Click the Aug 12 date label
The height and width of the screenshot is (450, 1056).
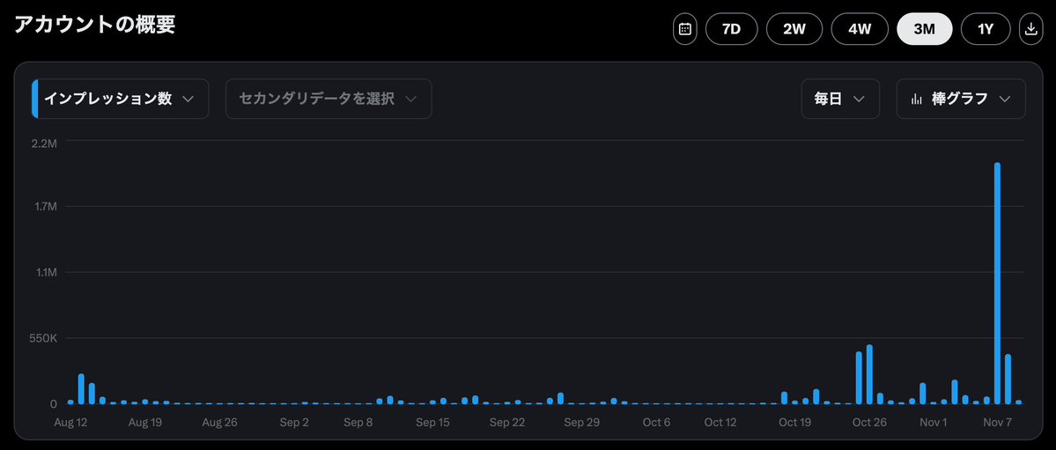coord(70,423)
